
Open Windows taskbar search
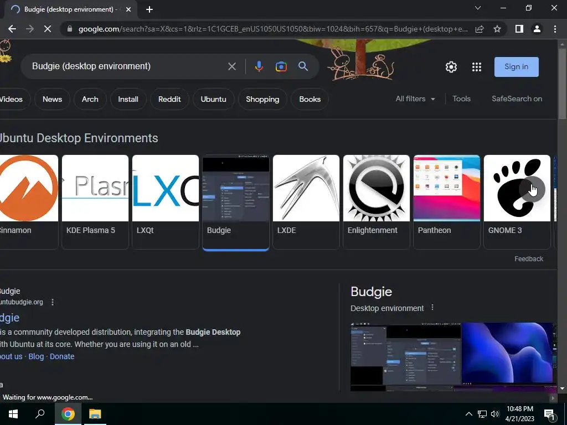pos(40,414)
